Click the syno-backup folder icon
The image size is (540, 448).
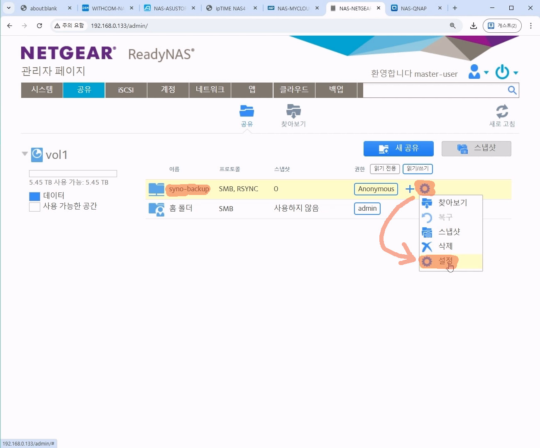pos(156,189)
